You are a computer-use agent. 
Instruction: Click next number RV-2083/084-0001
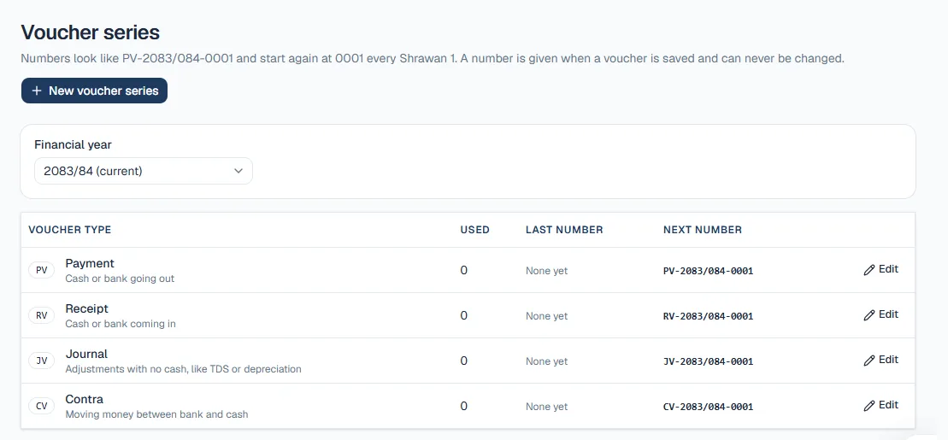point(708,316)
